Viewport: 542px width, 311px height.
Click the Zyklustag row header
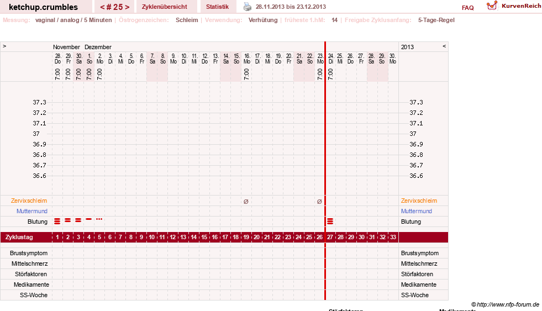point(19,237)
